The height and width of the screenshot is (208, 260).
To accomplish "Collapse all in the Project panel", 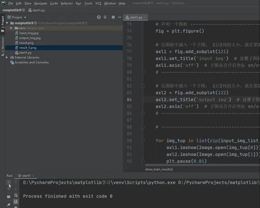I will point(105,17).
